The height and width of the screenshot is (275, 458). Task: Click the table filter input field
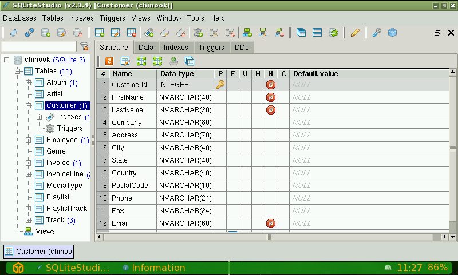[x=39, y=46]
